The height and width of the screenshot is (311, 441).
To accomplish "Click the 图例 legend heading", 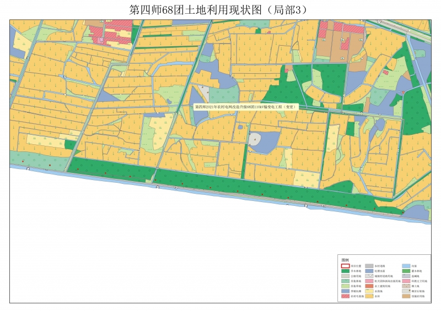I will pos(346,260).
